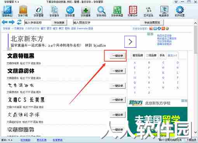Click the scrollbar down arrow

[x=196, y=132]
